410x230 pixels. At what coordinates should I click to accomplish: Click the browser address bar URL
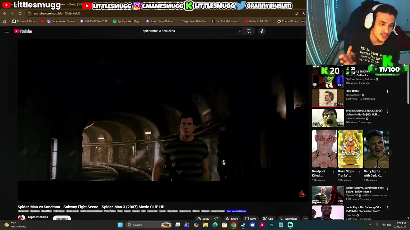[x=57, y=13]
